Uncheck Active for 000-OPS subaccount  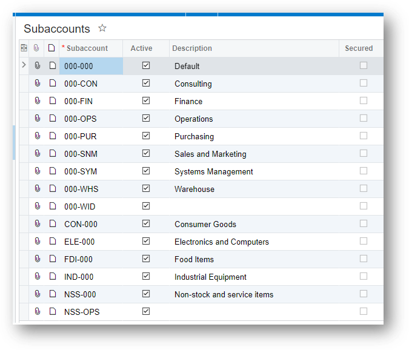tap(146, 118)
